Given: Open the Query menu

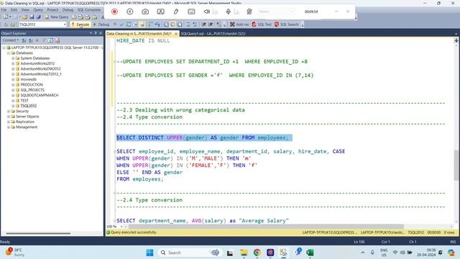Looking at the screenshot, I should click(x=38, y=9).
